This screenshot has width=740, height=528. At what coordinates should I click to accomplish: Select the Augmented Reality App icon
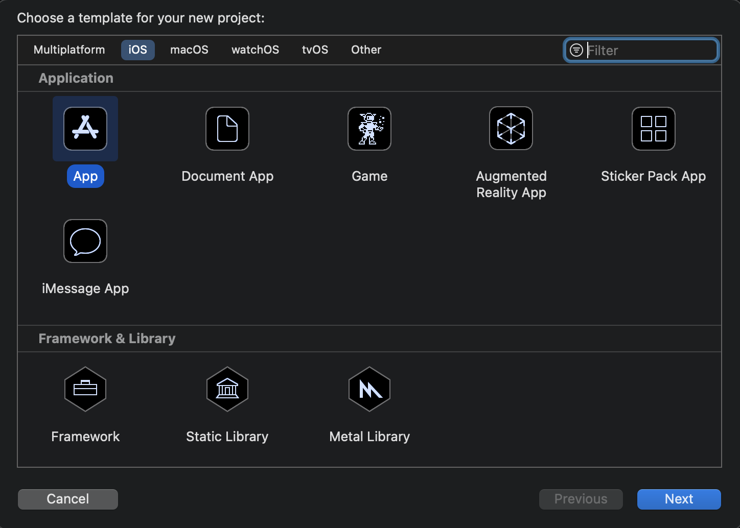tap(511, 129)
